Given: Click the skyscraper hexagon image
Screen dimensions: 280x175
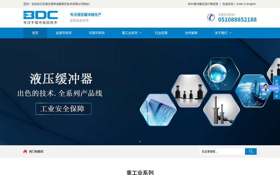Looking at the screenshot, I should pyautogui.click(x=158, y=110).
